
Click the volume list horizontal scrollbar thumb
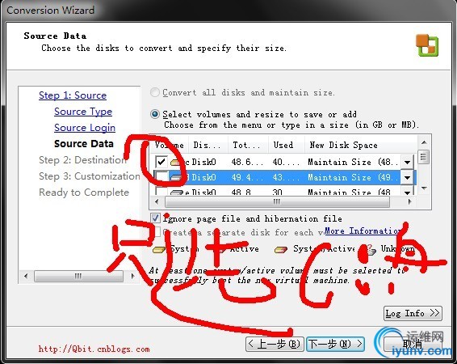point(277,201)
